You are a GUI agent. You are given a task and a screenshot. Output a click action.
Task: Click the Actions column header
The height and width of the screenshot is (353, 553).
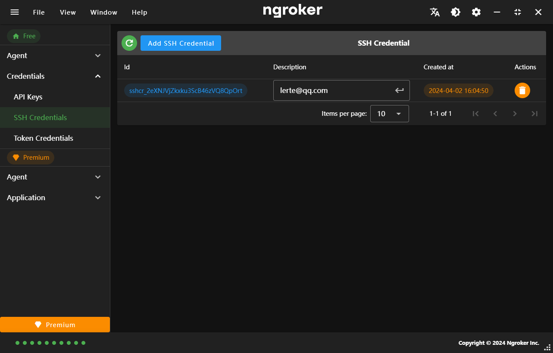click(x=525, y=67)
